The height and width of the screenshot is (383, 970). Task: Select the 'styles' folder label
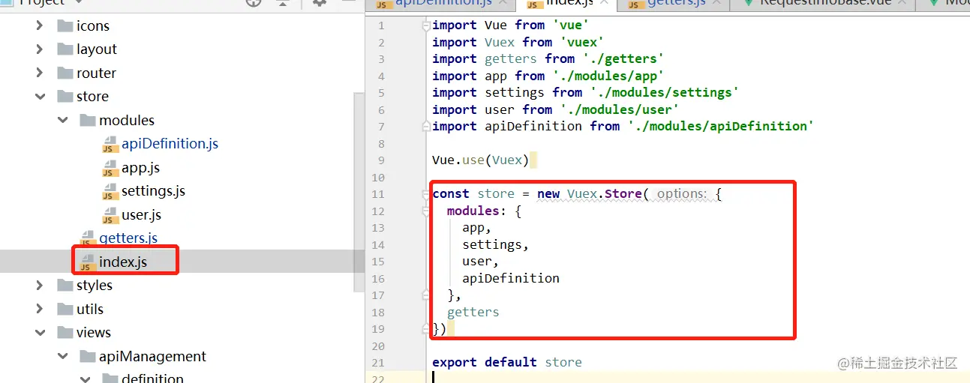point(95,286)
